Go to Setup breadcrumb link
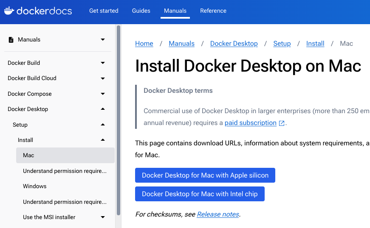 [282, 44]
